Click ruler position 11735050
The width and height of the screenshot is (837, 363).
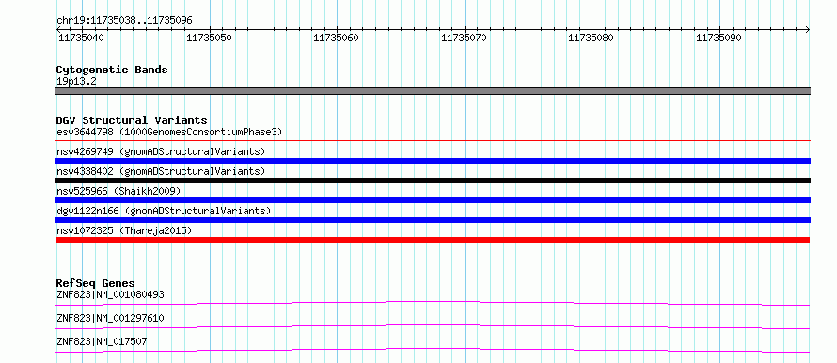[x=209, y=38]
